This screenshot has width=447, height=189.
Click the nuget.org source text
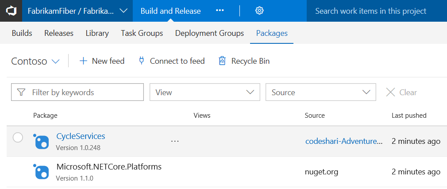coord(322,172)
